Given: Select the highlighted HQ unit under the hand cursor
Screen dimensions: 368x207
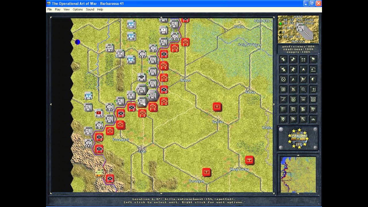Looking at the screenshot, I should 142,101.
